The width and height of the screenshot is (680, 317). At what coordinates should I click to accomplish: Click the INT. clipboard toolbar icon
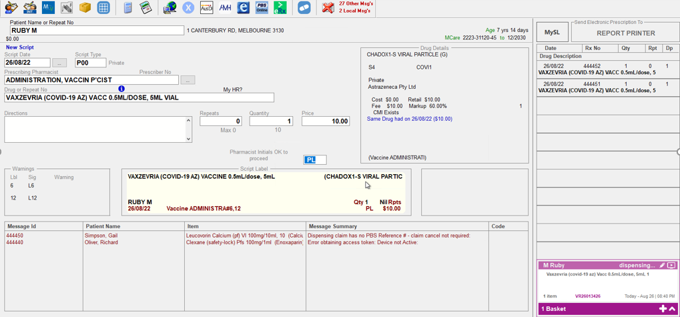29,7
